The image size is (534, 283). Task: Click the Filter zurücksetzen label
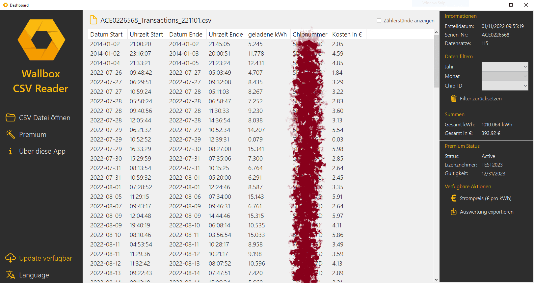coord(481,98)
